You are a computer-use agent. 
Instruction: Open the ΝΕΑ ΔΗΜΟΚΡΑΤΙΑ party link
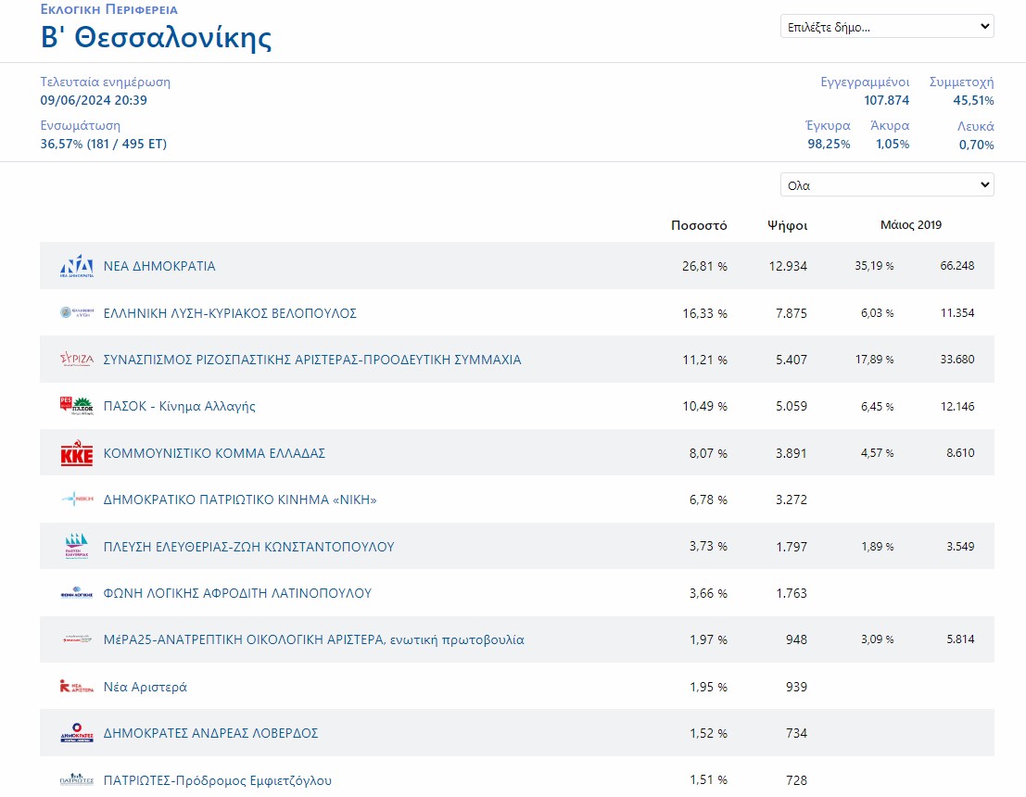pyautogui.click(x=159, y=266)
